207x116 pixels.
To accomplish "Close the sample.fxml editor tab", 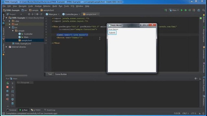I will pyautogui.click(x=98, y=14).
